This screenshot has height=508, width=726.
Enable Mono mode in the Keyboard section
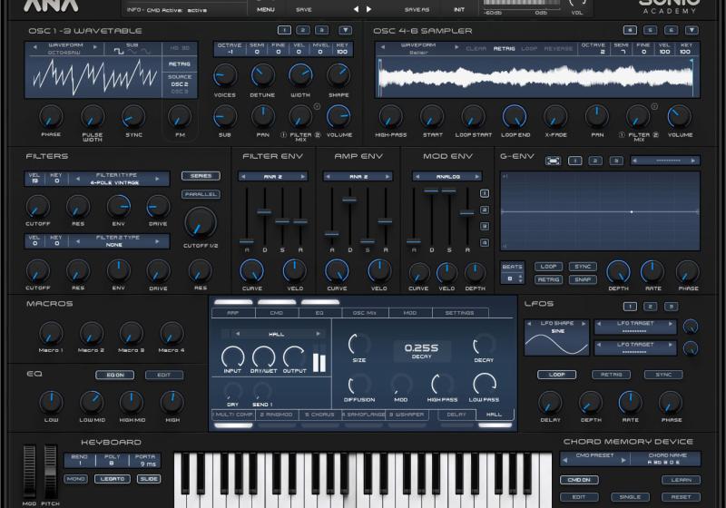[75, 478]
